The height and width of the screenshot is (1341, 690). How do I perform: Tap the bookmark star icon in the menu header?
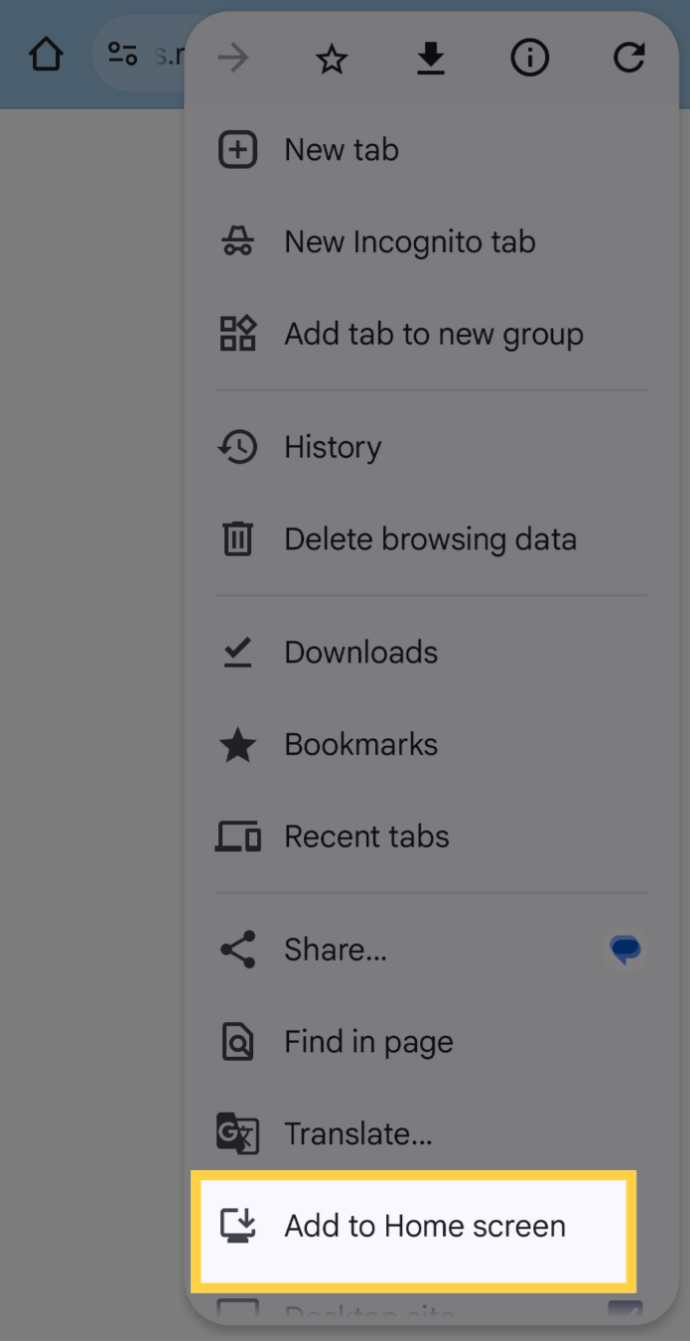332,60
